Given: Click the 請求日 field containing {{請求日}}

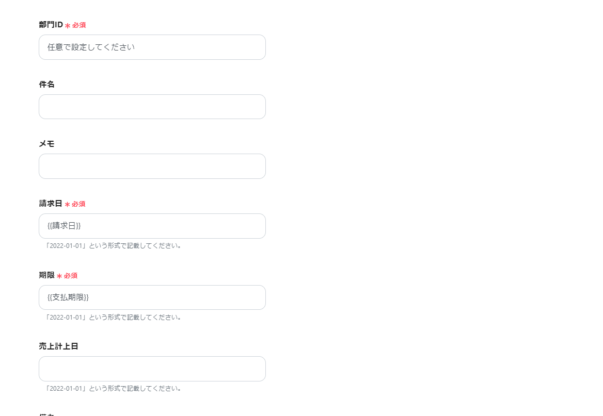Looking at the screenshot, I should (152, 226).
